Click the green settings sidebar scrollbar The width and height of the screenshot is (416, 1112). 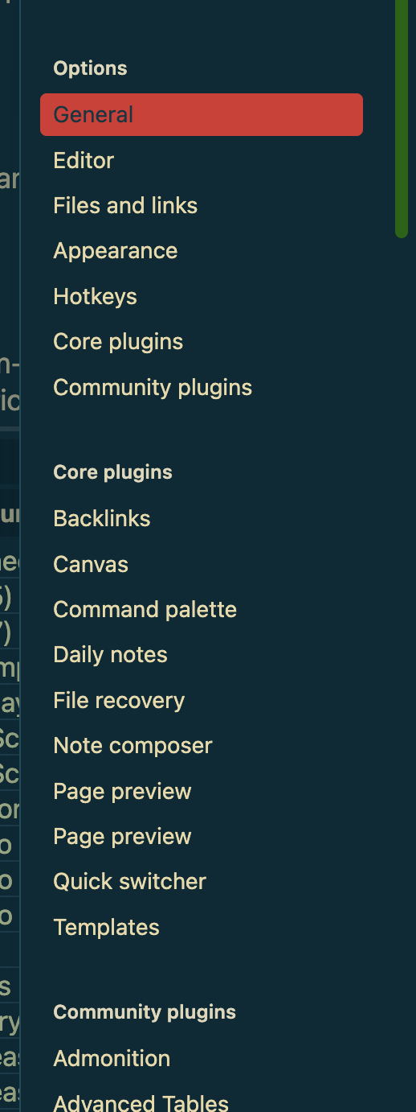(402, 118)
